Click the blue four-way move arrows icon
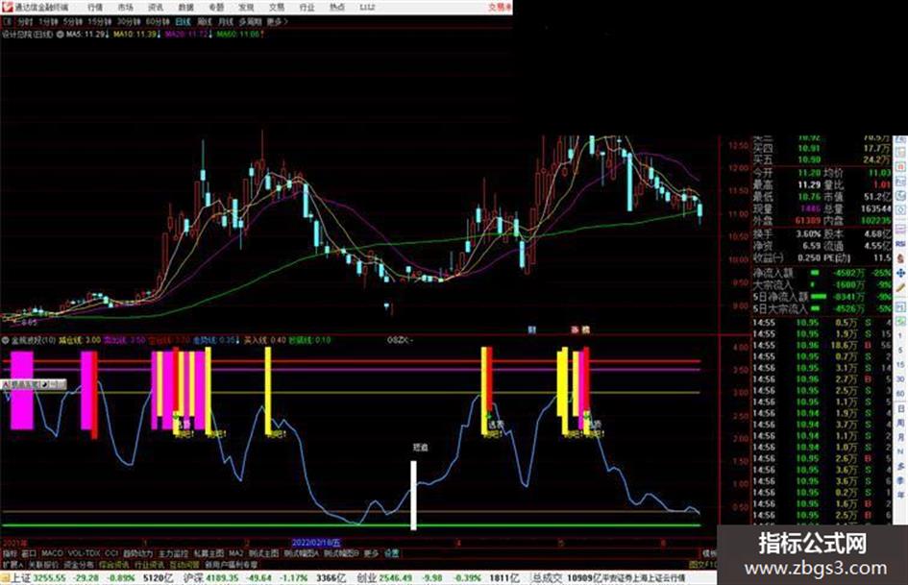The height and width of the screenshot is (585, 908). pos(900,273)
